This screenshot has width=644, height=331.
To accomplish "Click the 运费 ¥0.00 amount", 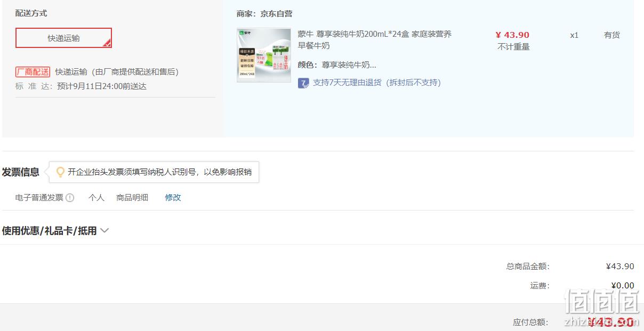I will [623, 286].
